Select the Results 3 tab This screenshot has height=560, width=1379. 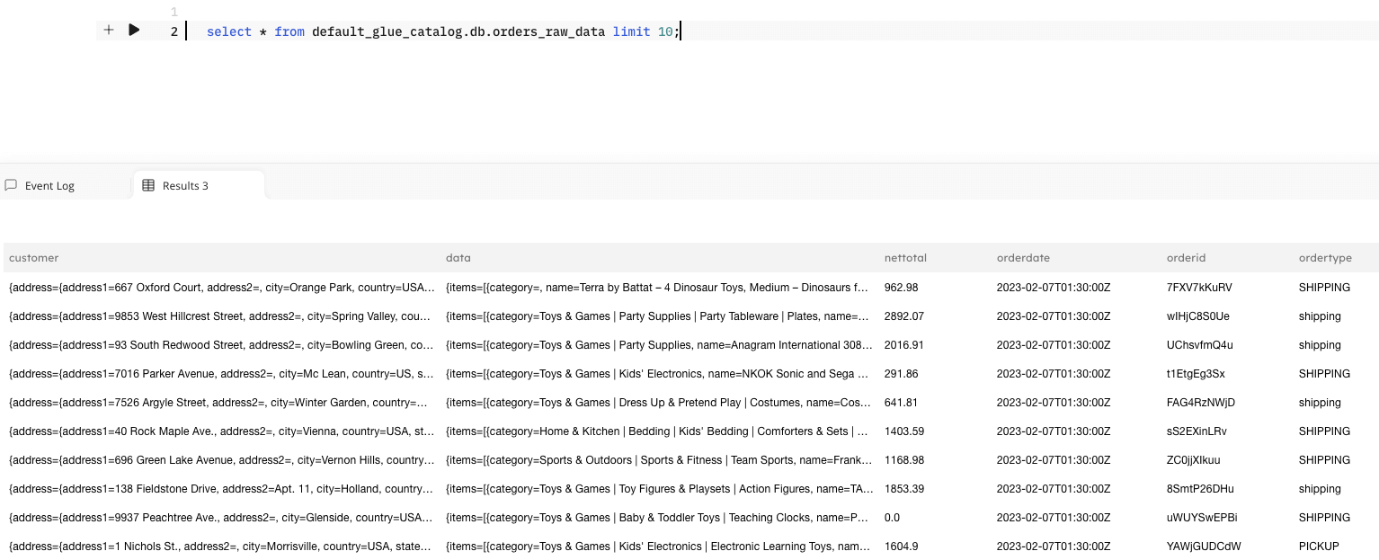(x=186, y=186)
